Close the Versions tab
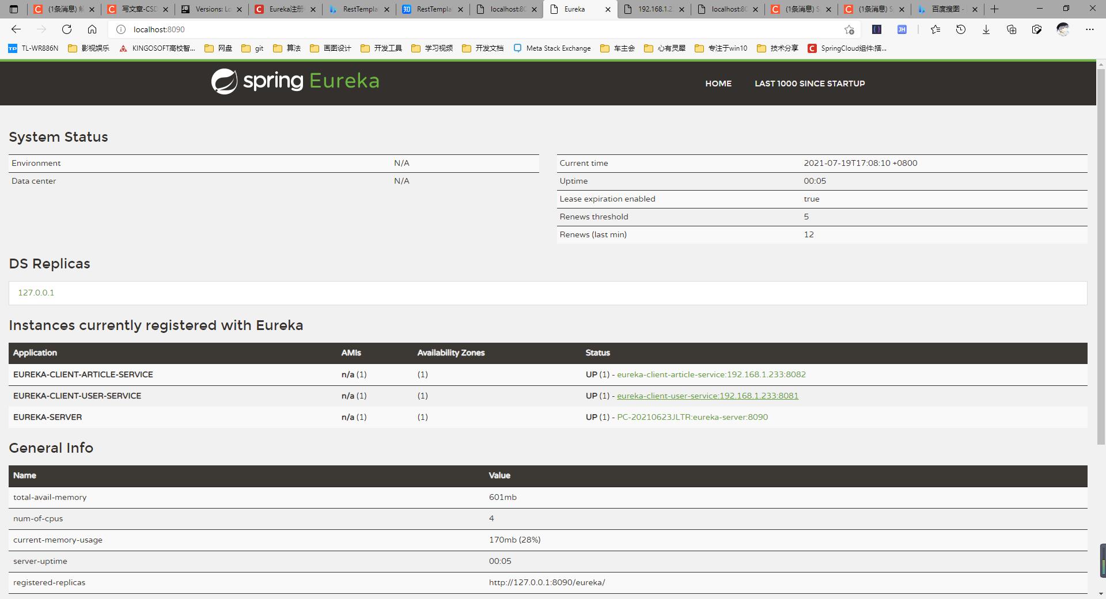Image resolution: width=1106 pixels, height=599 pixels. tap(239, 9)
